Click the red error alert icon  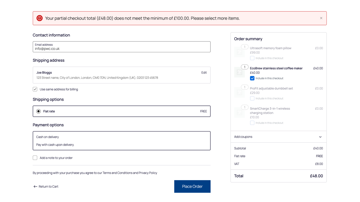39,18
